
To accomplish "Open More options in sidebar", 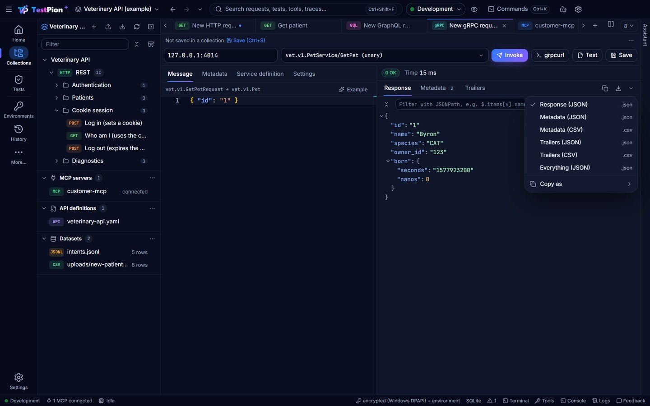I will [19, 156].
